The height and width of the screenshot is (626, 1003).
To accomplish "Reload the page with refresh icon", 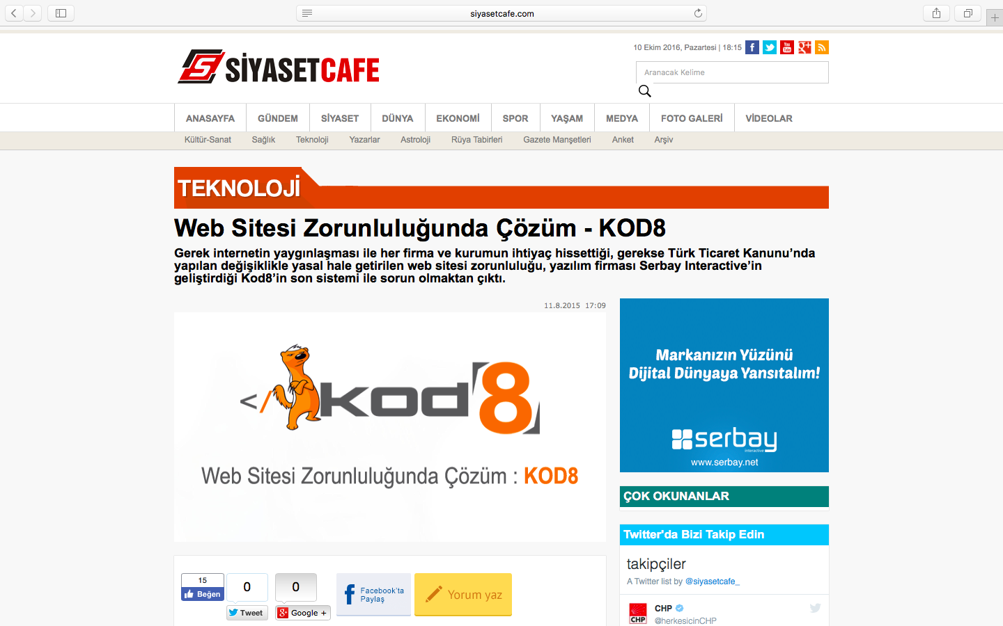I will tap(698, 13).
